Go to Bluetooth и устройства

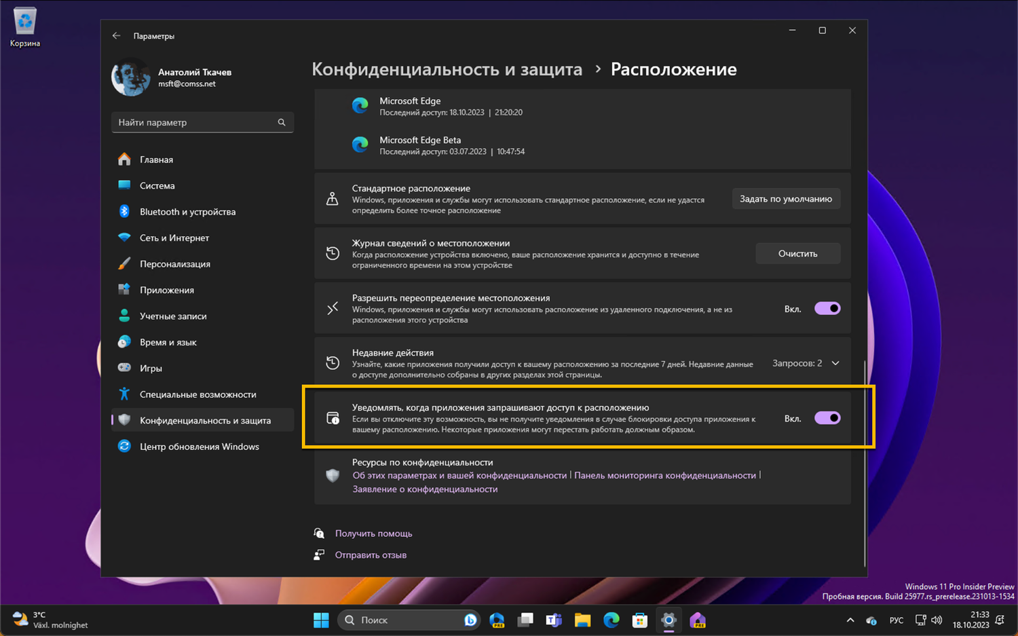(202, 212)
